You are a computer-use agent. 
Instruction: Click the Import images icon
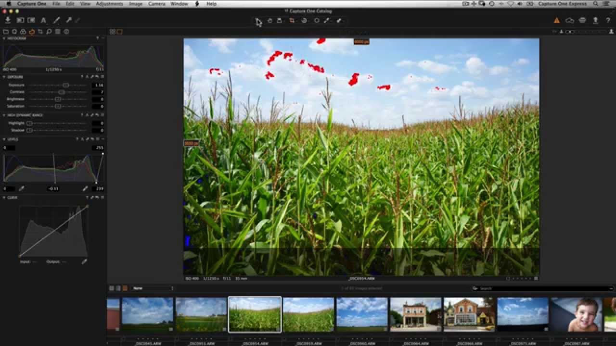tap(8, 21)
